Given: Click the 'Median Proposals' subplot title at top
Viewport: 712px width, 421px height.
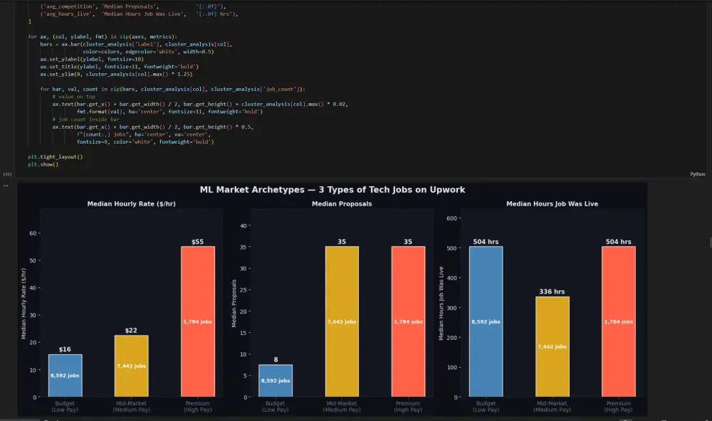Looking at the screenshot, I should coord(342,204).
